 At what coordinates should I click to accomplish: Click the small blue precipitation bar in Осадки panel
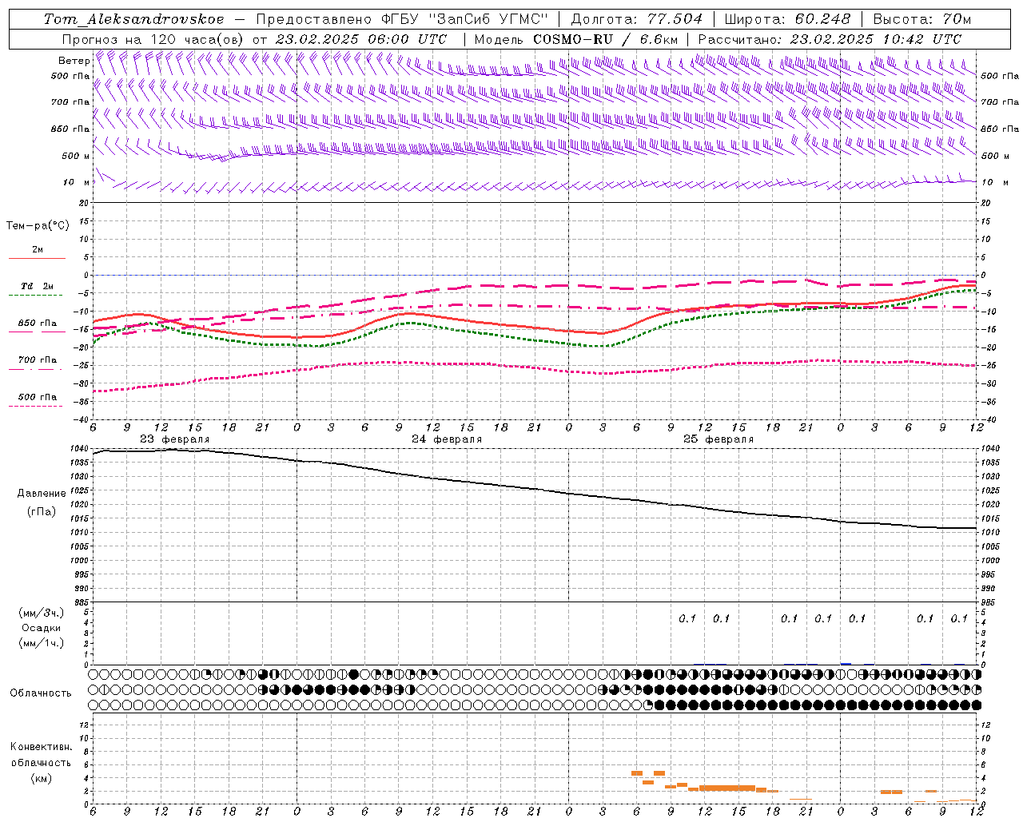point(846,663)
